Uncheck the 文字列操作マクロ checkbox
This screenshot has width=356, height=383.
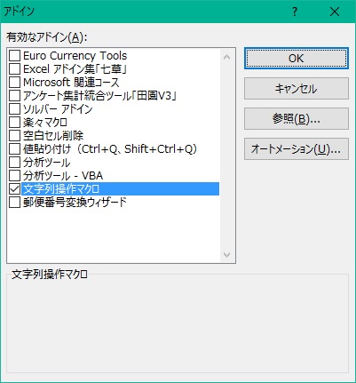pyautogui.click(x=14, y=189)
